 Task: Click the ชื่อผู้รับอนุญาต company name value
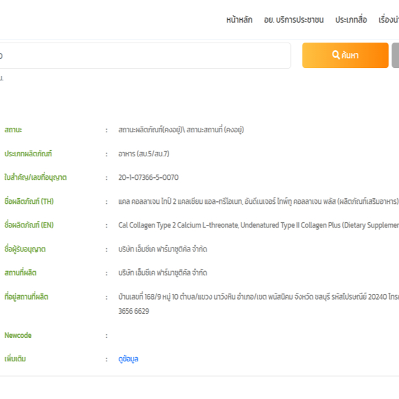[162, 249]
